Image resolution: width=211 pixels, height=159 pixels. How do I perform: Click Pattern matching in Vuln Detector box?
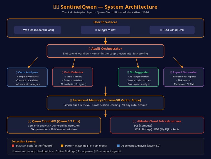(73, 80)
